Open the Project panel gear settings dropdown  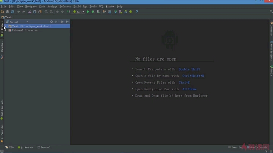[62, 22]
